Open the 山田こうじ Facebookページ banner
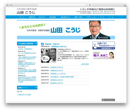132x111 pixels. [x=104, y=45]
